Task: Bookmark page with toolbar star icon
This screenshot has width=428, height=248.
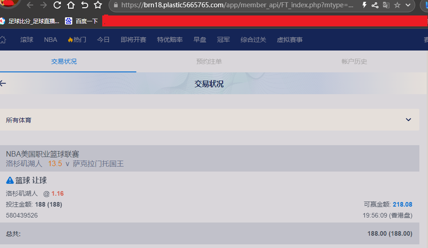Action: coord(98,5)
